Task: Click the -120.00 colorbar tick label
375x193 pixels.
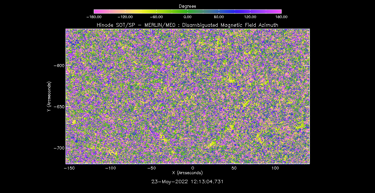Action: (x=125, y=17)
